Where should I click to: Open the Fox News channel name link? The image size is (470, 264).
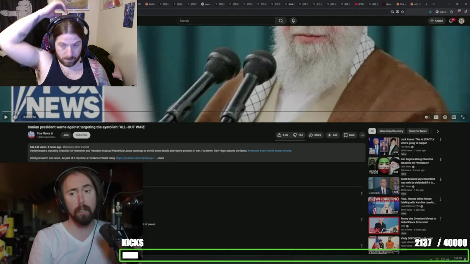[x=44, y=133]
